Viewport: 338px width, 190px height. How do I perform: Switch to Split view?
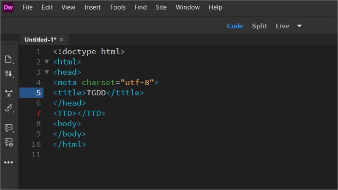pos(259,26)
